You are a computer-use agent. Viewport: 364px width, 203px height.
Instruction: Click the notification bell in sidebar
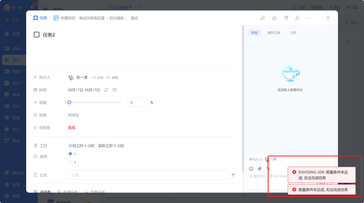point(32,7)
